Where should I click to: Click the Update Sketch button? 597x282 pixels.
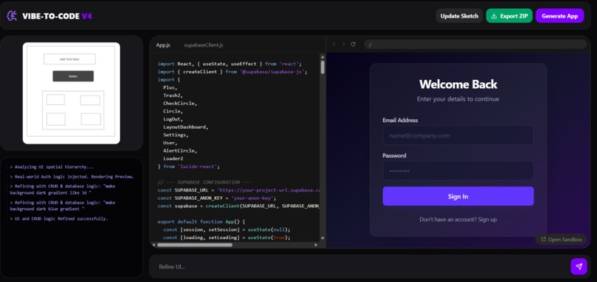(459, 16)
